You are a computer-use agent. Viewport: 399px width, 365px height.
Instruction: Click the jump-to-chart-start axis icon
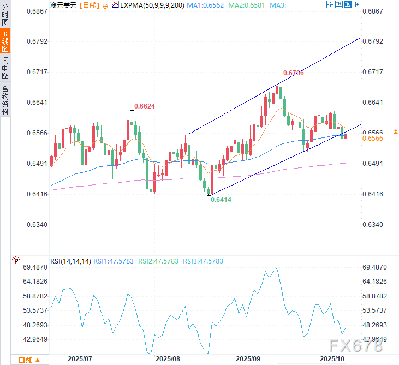coord(339,4)
